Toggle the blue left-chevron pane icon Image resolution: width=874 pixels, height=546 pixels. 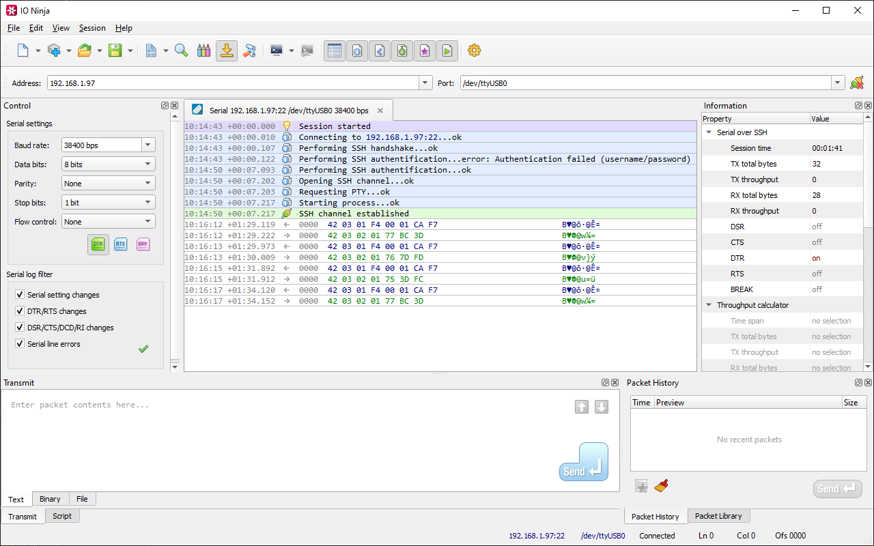[x=380, y=51]
